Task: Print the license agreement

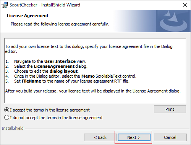Action: 170,109
